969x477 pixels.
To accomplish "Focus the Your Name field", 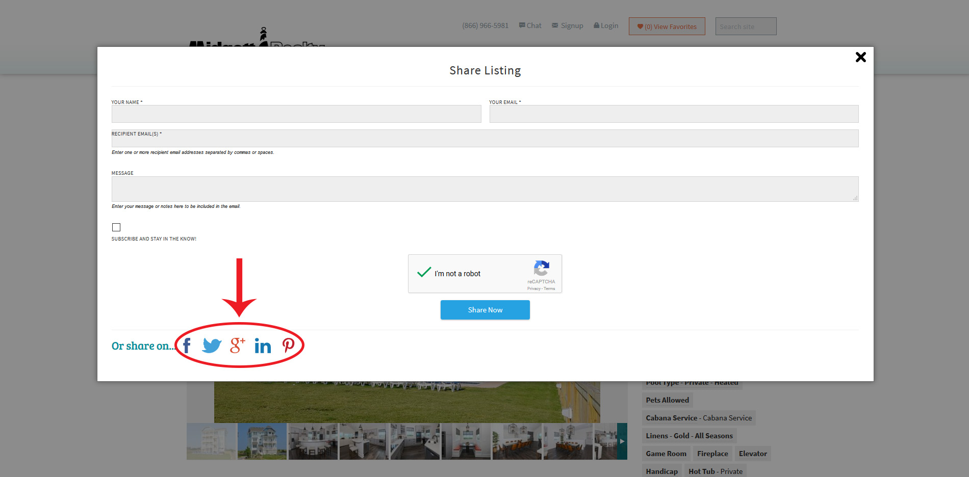I will [296, 114].
